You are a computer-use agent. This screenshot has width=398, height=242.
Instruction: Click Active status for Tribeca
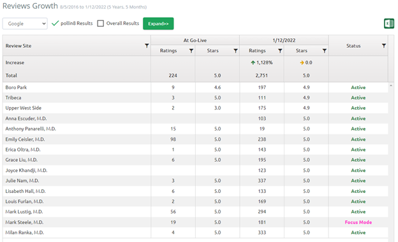click(x=358, y=98)
